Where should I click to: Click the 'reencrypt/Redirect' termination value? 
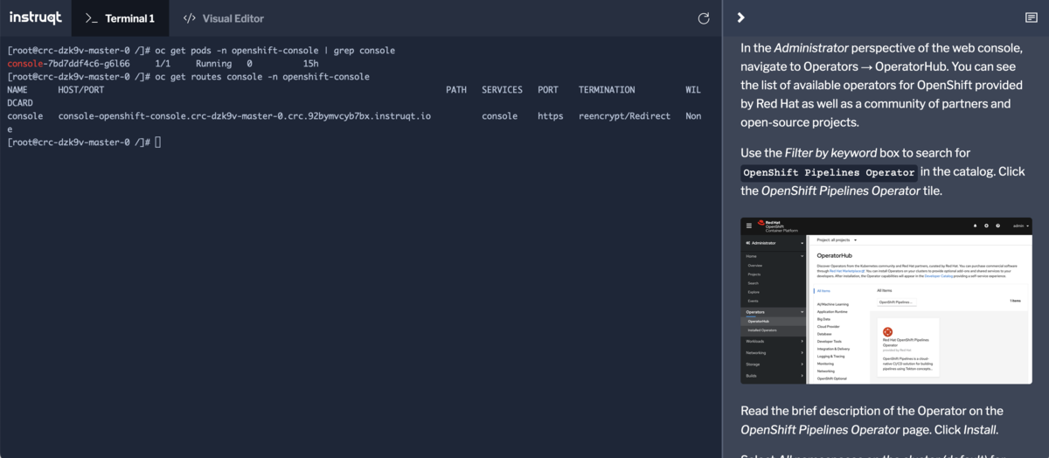[x=624, y=115]
